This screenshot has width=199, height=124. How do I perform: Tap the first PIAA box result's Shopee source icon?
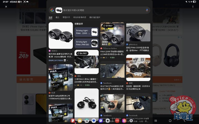pos(50,93)
